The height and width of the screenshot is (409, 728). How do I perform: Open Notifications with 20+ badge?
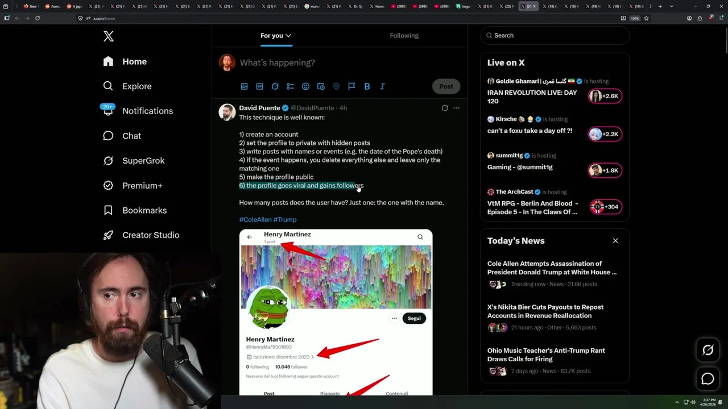coord(138,111)
